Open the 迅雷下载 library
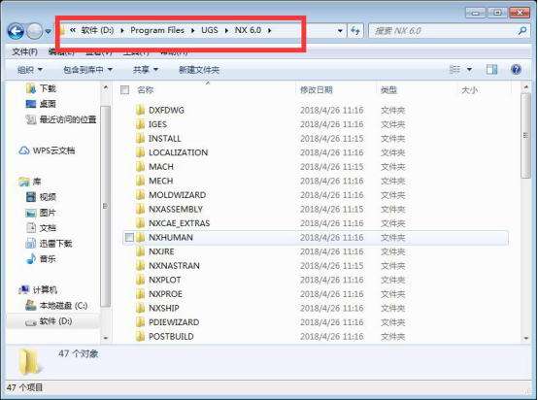Viewport: 538px width, 400px height. (x=50, y=244)
